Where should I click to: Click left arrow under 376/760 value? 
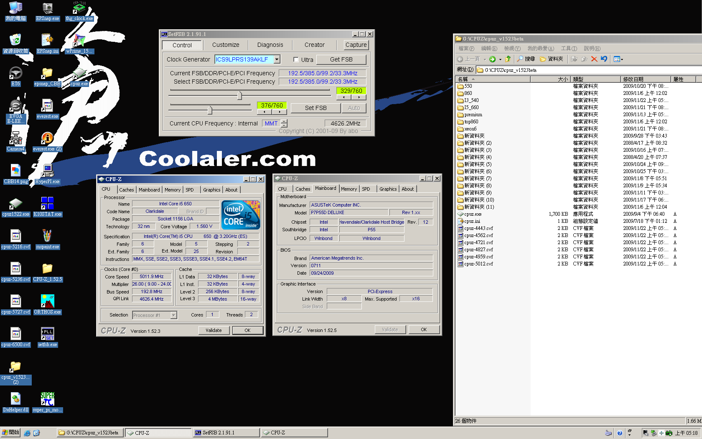(264, 112)
